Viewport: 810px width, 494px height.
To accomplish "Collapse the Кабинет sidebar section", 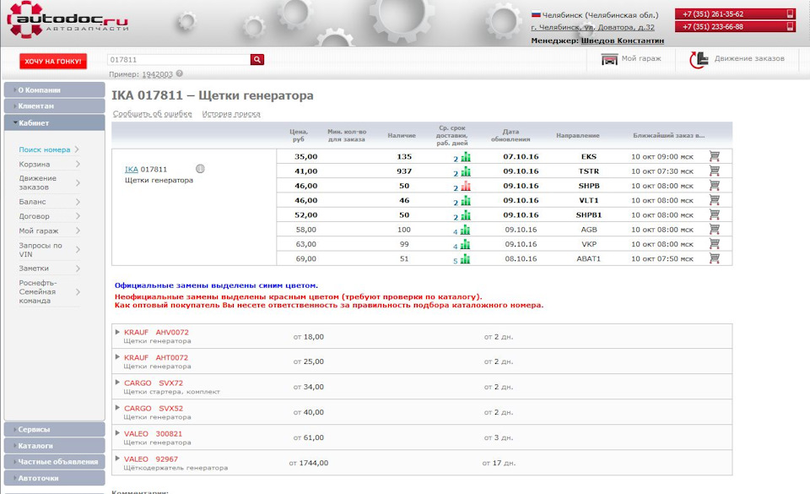I will pos(54,123).
